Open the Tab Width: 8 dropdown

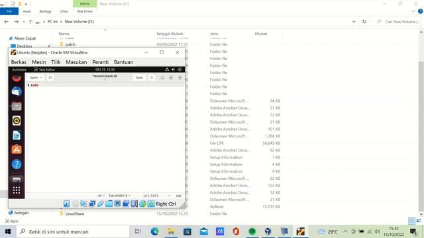(x=119, y=196)
